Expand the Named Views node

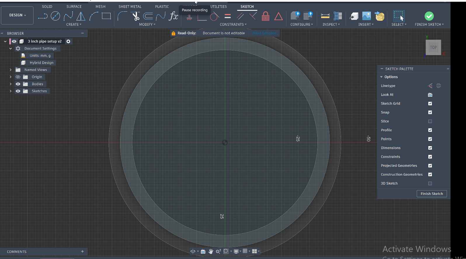(11, 70)
